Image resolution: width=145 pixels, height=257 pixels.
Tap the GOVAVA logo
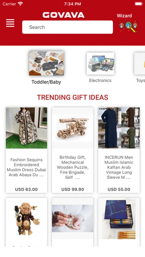(x=63, y=15)
